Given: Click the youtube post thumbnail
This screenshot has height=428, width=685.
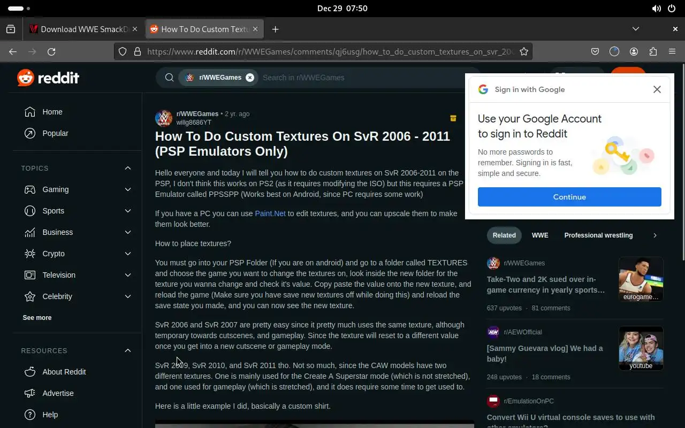Looking at the screenshot, I should pyautogui.click(x=641, y=348).
